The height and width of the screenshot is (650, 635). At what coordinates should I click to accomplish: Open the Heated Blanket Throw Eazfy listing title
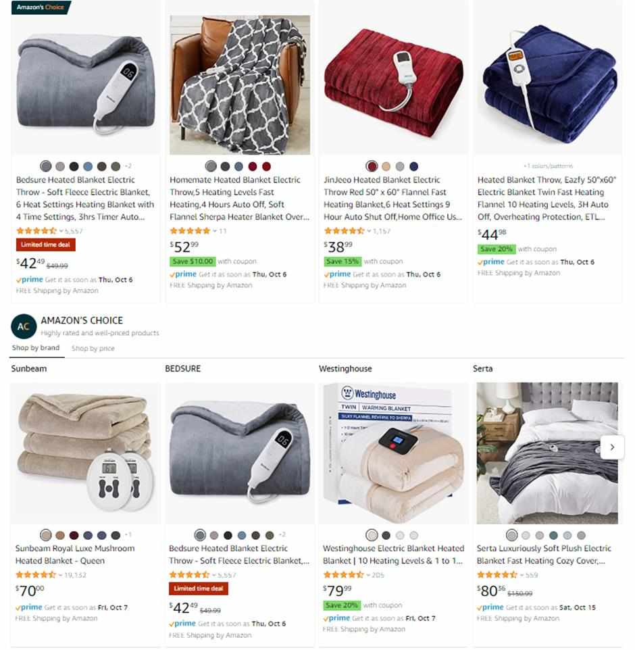tap(547, 198)
